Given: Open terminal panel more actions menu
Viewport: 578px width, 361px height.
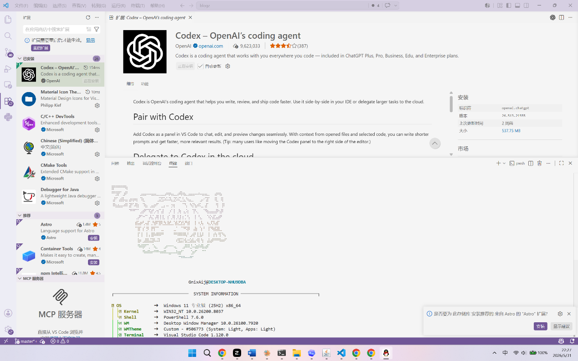Looking at the screenshot, I should click(548, 163).
